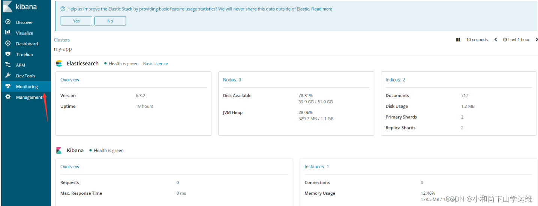Click the Kibana section logo icon
The image size is (538, 206).
(x=59, y=150)
